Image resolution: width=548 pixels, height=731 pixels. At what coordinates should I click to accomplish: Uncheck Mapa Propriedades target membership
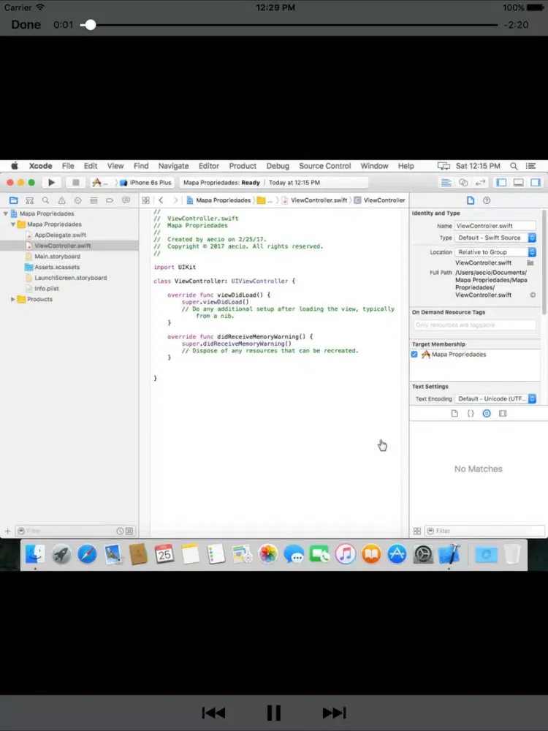[414, 355]
